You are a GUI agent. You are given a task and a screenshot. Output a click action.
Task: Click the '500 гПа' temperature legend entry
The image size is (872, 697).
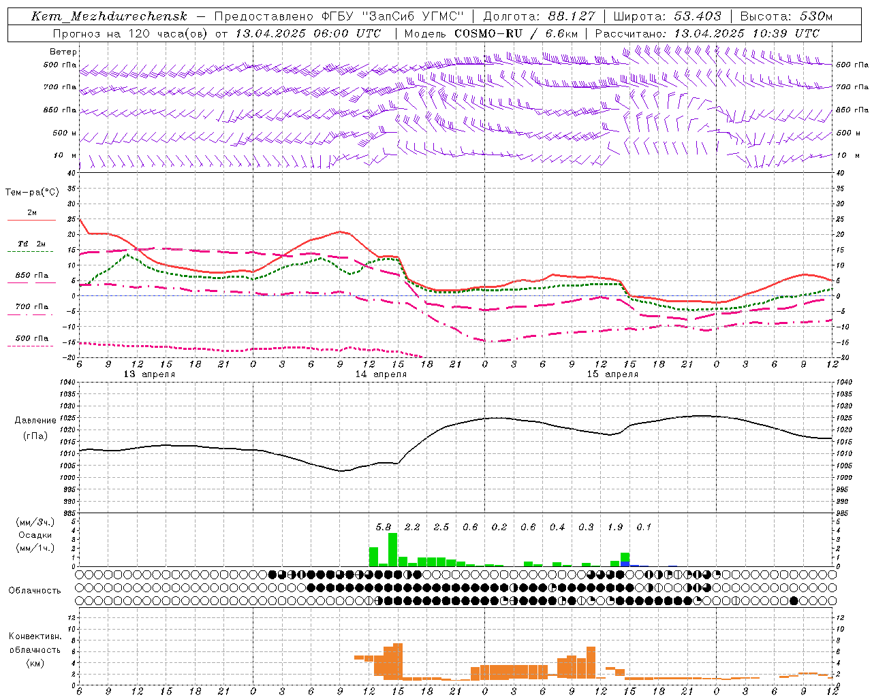coord(31,338)
